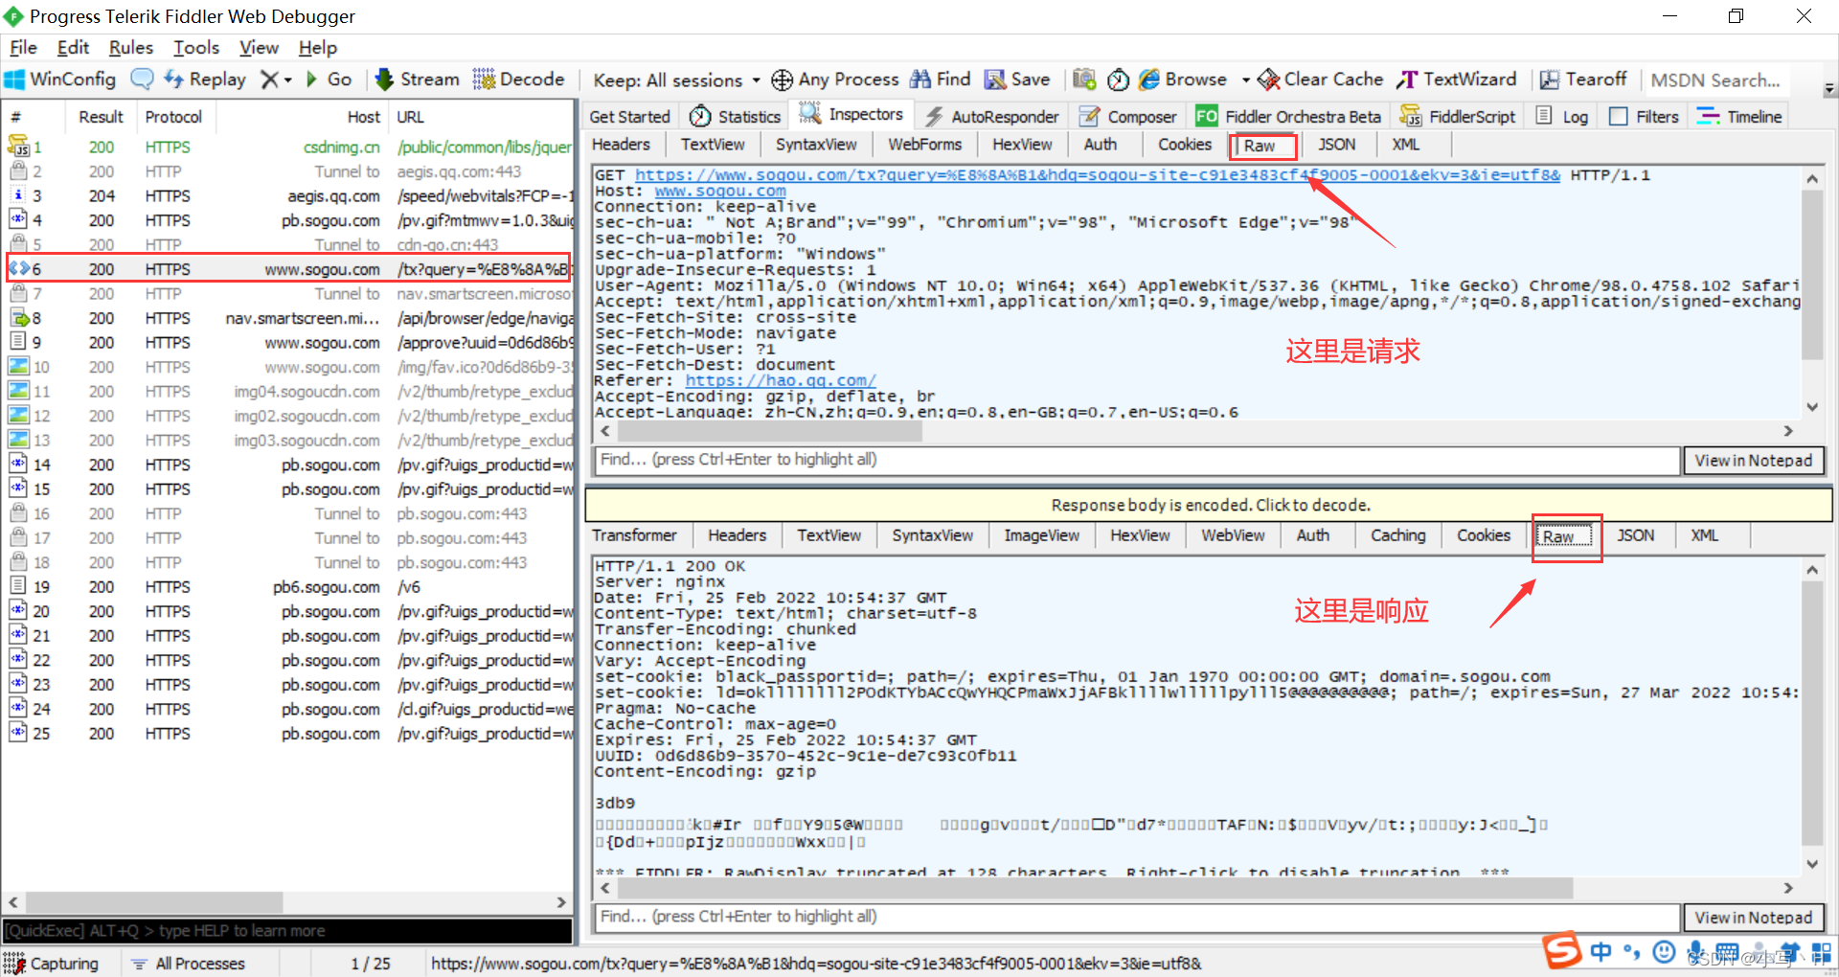Click the timer stopwatch icon
Image resolution: width=1839 pixels, height=977 pixels.
(1118, 80)
